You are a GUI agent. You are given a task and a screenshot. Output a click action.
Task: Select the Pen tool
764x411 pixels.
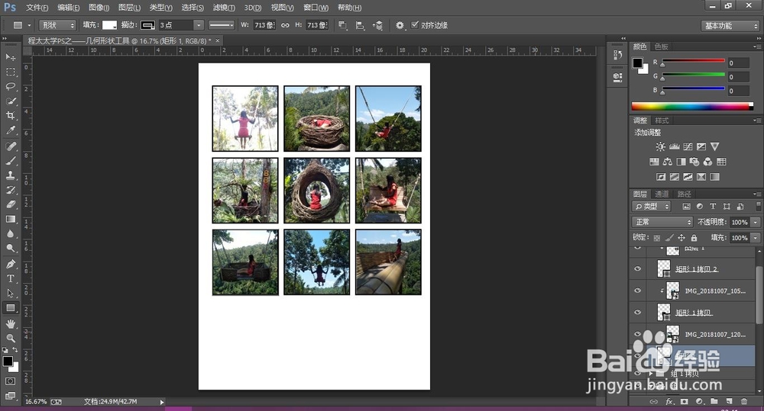(10, 264)
